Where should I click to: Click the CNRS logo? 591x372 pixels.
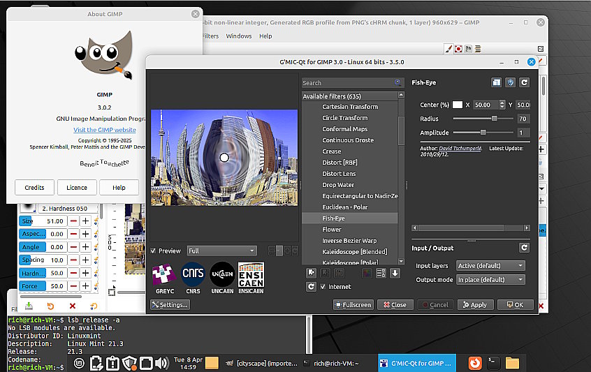(x=193, y=278)
